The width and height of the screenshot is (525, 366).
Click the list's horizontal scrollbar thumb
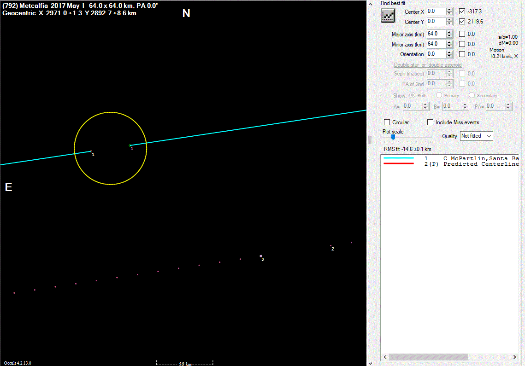(x=428, y=357)
